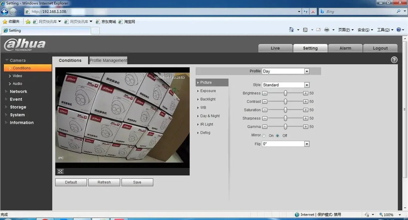Viewport: 408px width, 220px height.
Task: Decrease Contrast with the minus button
Action: [x=265, y=102]
